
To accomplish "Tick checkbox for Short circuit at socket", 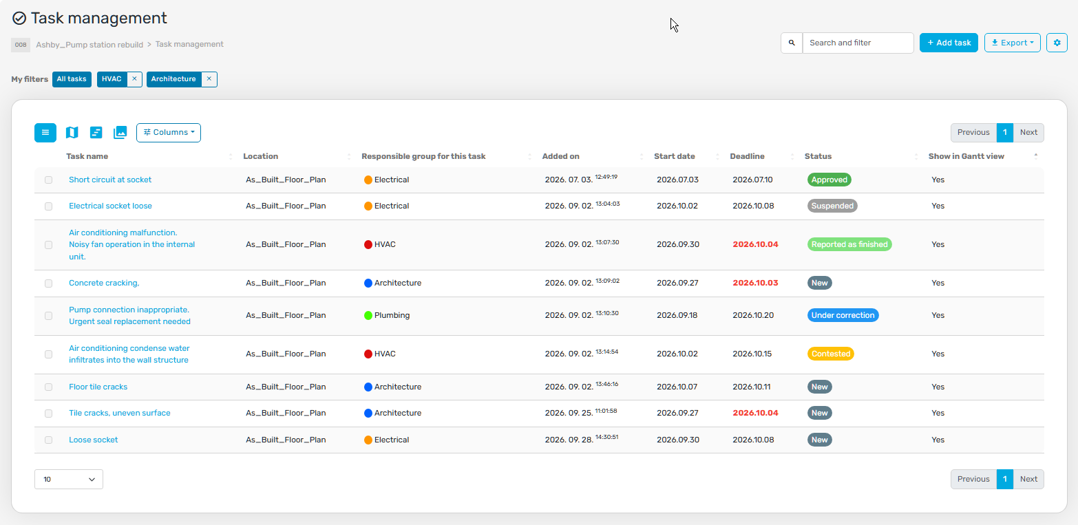I will click(x=49, y=180).
